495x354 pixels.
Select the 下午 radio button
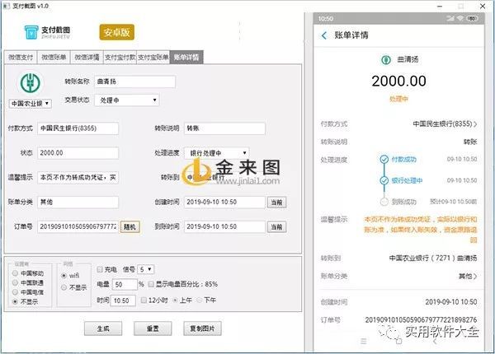(x=199, y=300)
